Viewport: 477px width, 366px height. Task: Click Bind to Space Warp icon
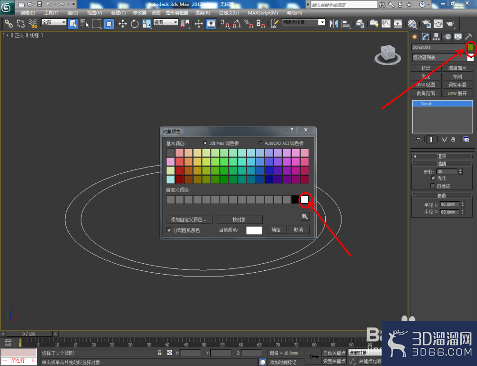coord(32,24)
